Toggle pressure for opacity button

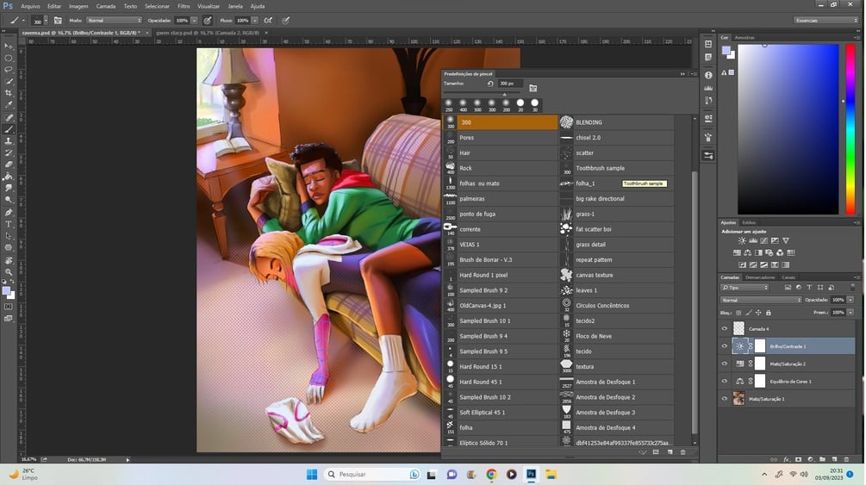coord(207,21)
